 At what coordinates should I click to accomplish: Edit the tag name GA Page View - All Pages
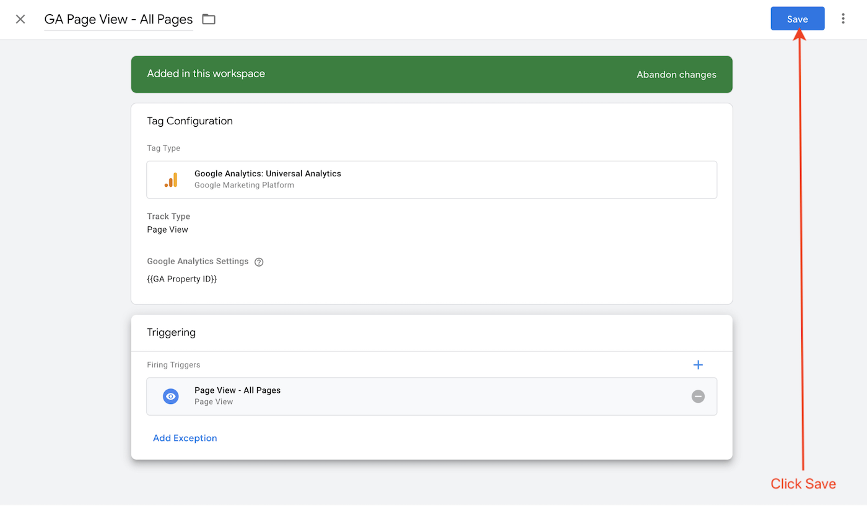(118, 19)
